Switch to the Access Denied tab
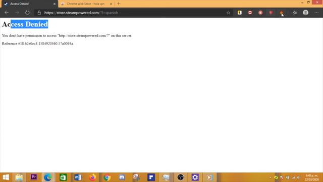This screenshot has height=182, width=323. [x=29, y=4]
